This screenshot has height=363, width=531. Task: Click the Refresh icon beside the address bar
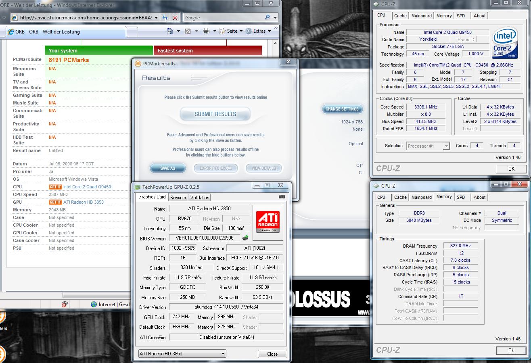point(165,18)
